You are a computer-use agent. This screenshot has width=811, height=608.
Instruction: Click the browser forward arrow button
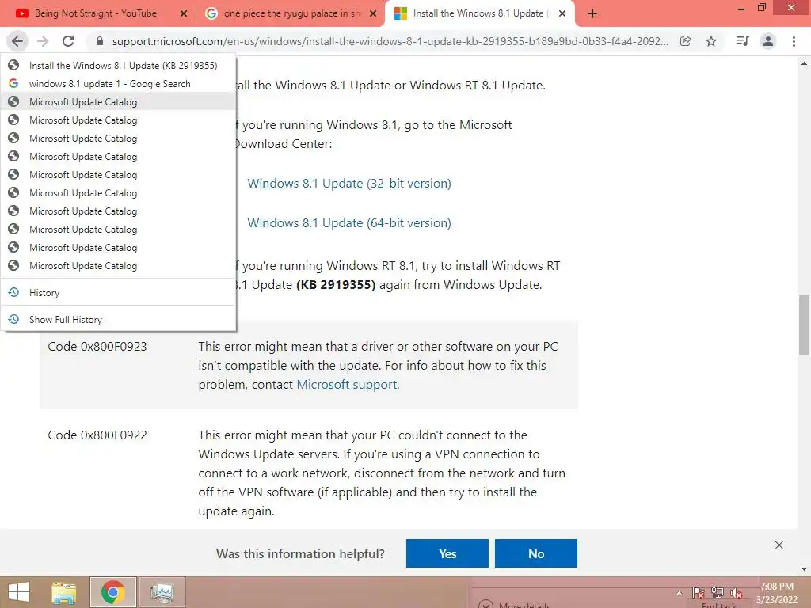pyautogui.click(x=43, y=41)
